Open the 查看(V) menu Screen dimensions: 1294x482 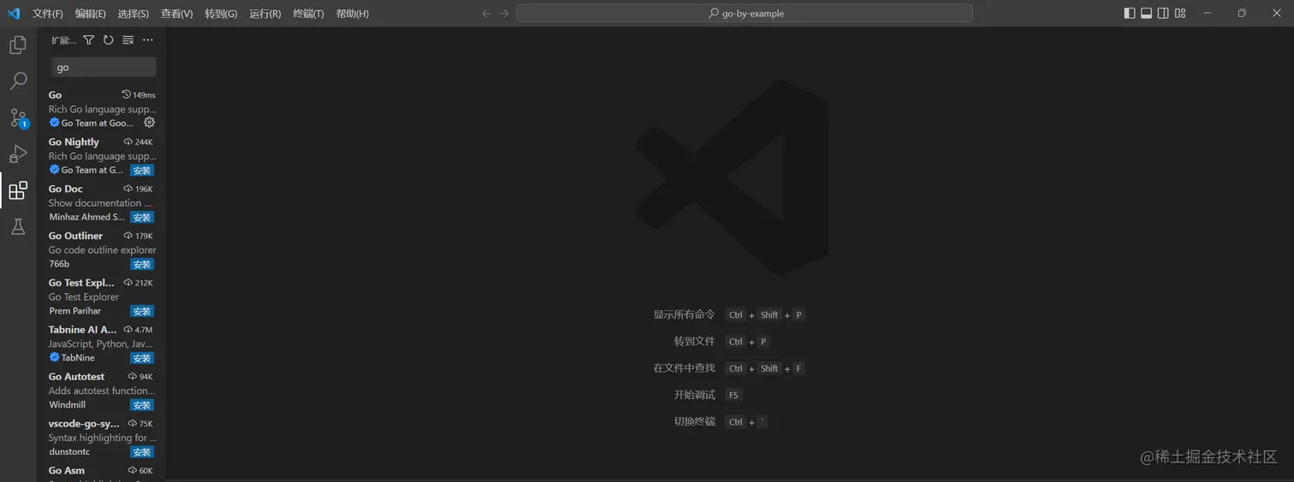point(176,14)
